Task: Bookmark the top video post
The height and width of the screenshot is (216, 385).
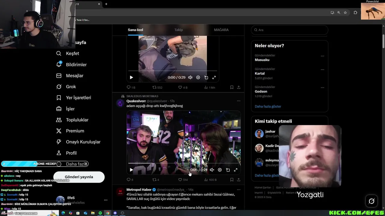Action: coord(232,87)
